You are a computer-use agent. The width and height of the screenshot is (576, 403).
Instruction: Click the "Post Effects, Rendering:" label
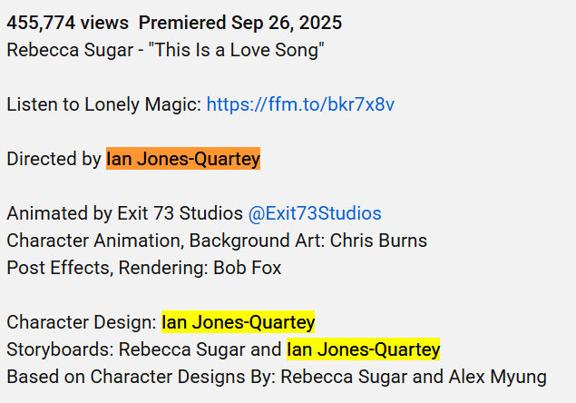(x=107, y=268)
